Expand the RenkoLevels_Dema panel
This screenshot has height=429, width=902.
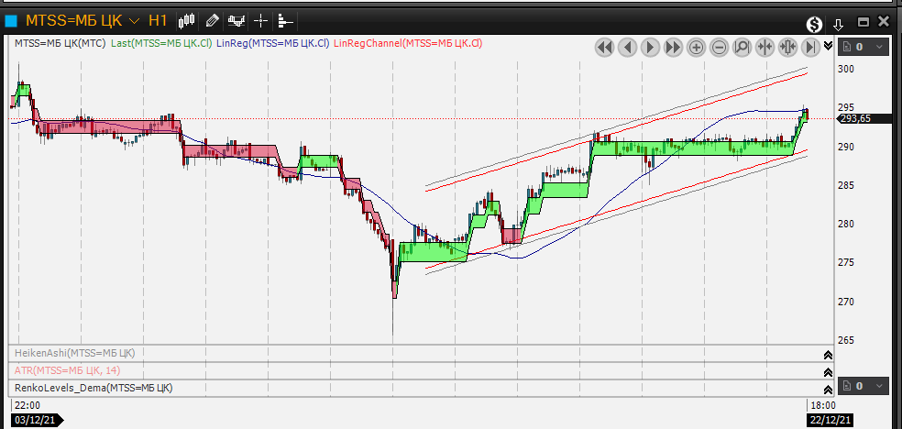point(828,388)
